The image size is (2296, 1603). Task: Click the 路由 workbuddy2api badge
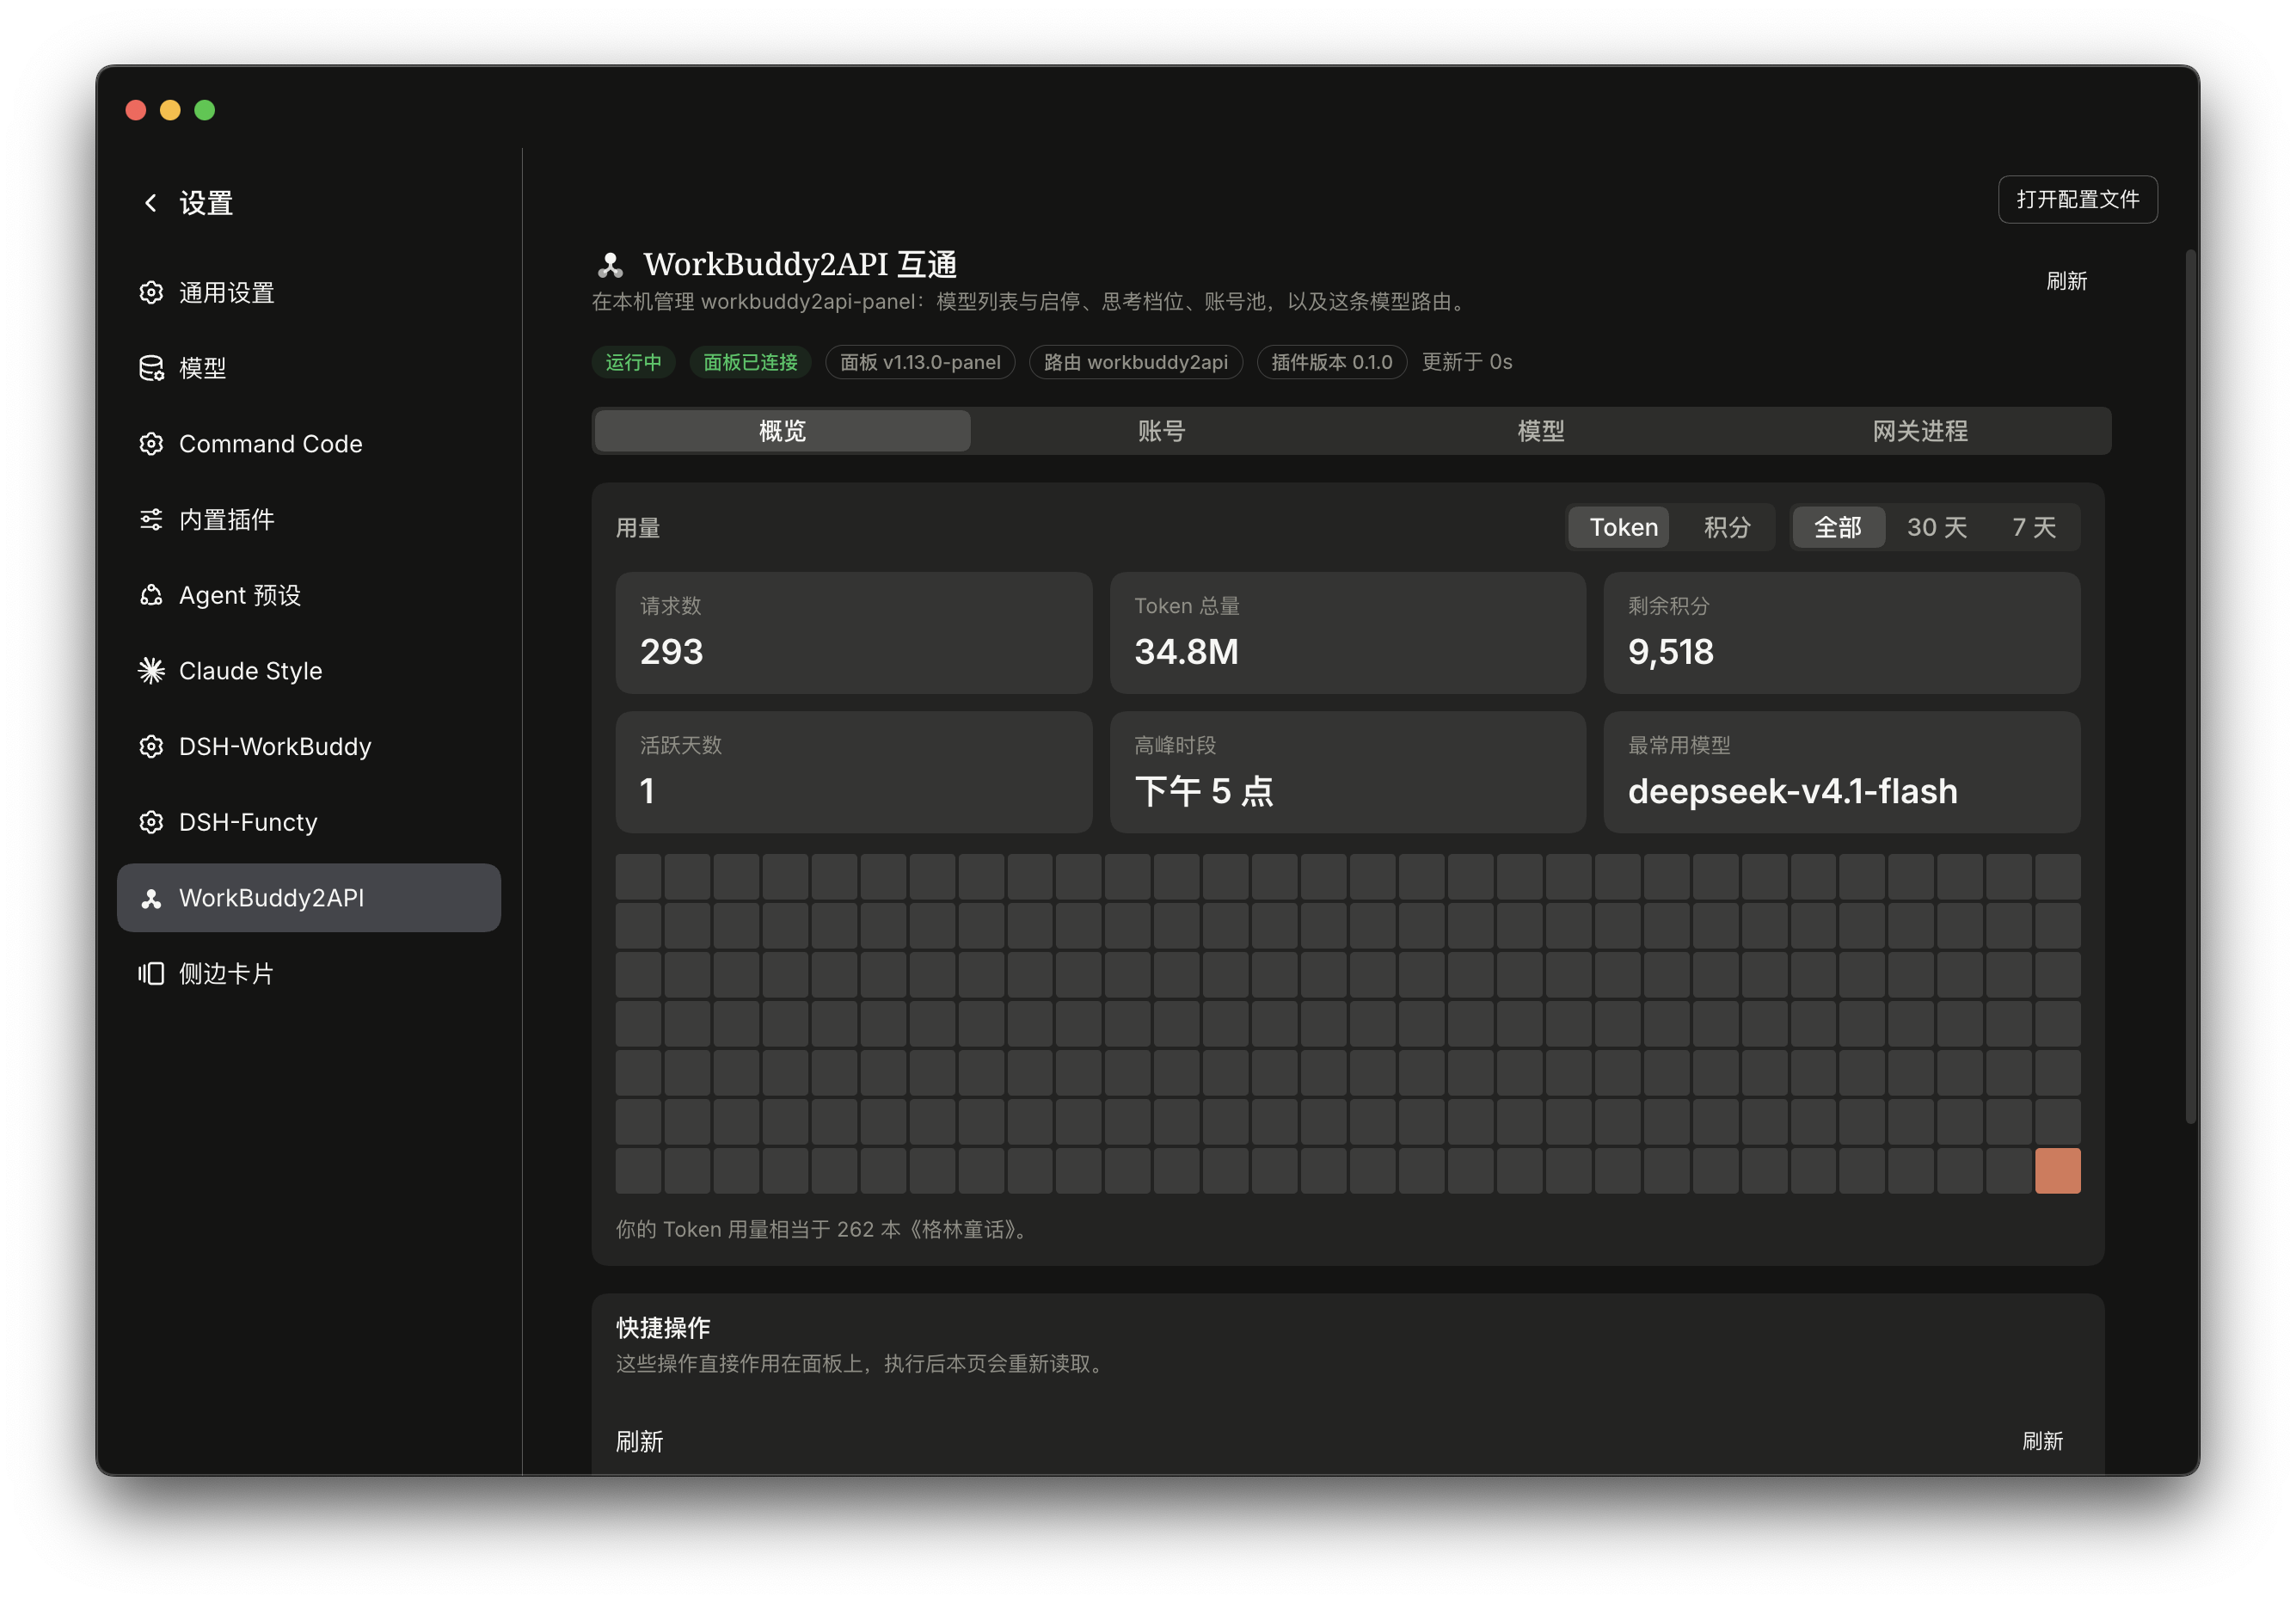click(1135, 362)
